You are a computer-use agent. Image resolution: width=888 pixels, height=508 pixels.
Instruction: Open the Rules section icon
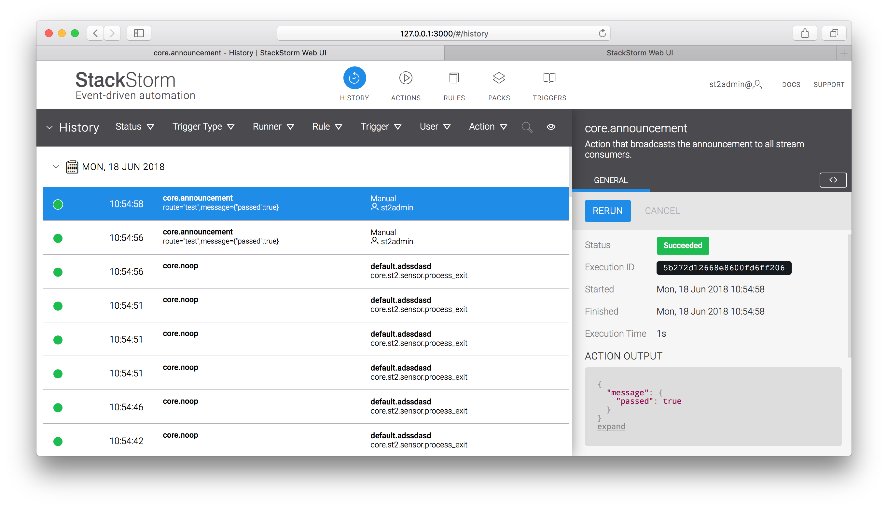click(454, 78)
